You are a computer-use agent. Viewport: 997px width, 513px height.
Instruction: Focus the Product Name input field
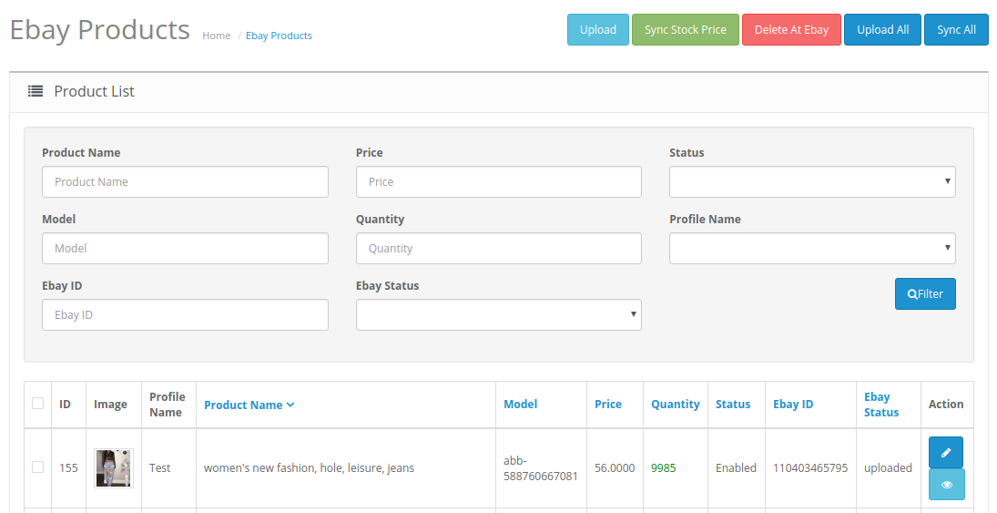pyautogui.click(x=185, y=181)
